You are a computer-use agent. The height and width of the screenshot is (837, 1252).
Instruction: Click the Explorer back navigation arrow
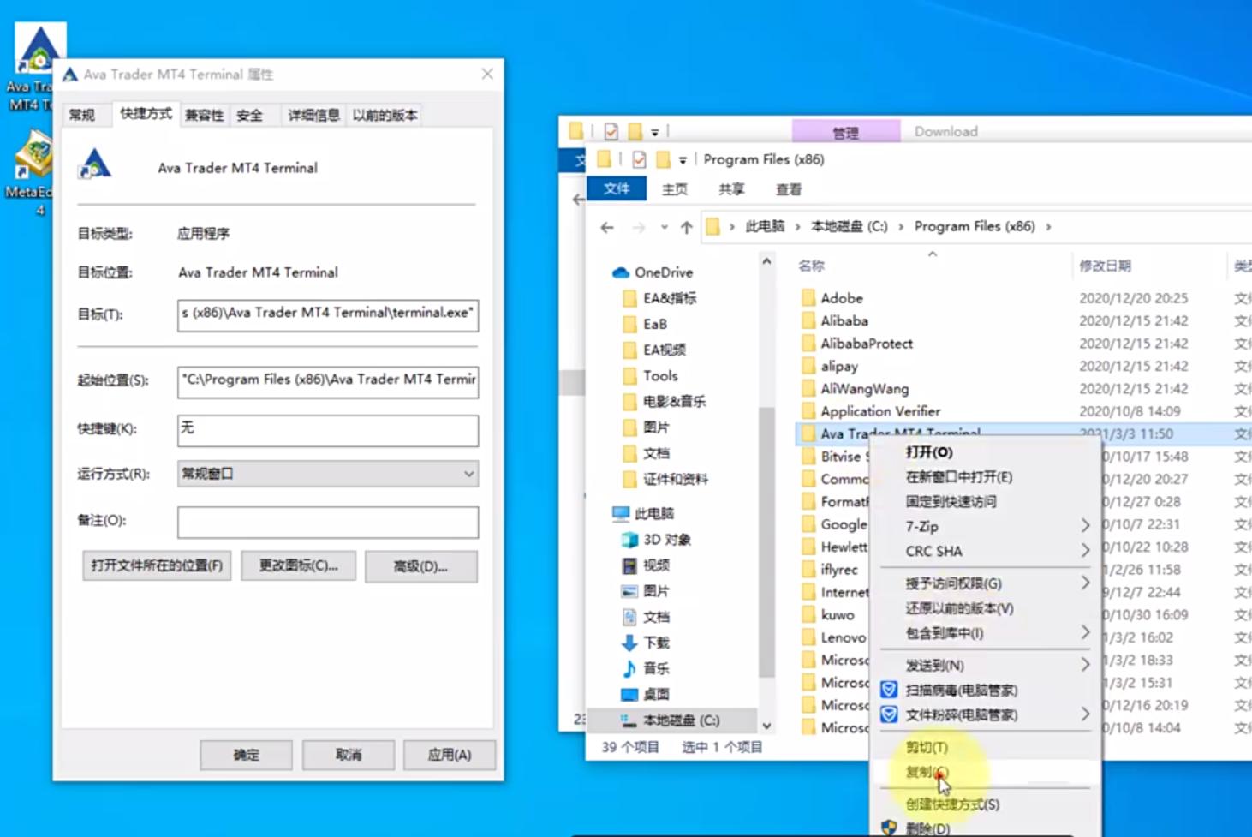tap(607, 227)
